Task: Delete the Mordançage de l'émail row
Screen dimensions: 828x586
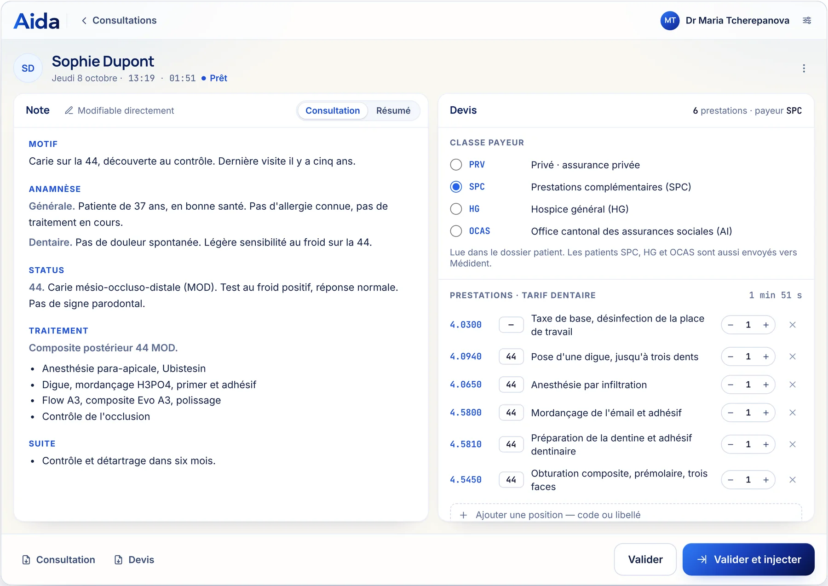Action: tap(793, 413)
